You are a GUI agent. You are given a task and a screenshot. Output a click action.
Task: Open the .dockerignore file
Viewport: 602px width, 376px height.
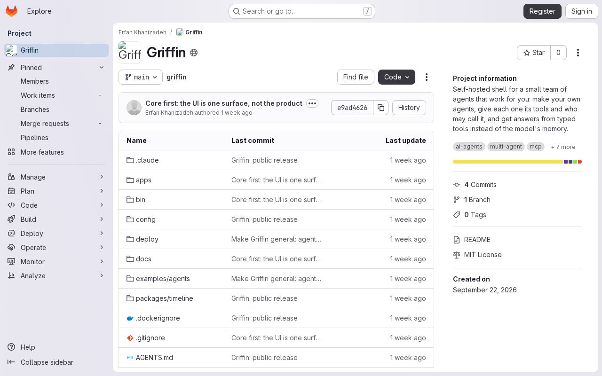tap(158, 318)
